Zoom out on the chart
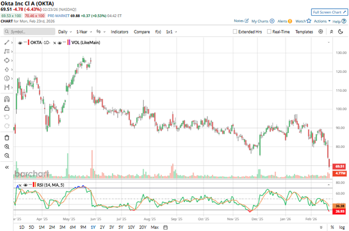Viewport: 349px width, 231px height. [7, 155]
